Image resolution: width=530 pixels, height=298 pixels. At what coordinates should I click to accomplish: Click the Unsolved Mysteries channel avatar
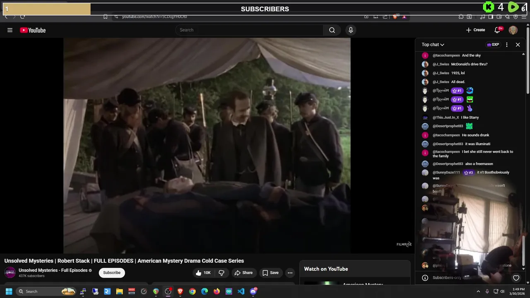(10, 273)
